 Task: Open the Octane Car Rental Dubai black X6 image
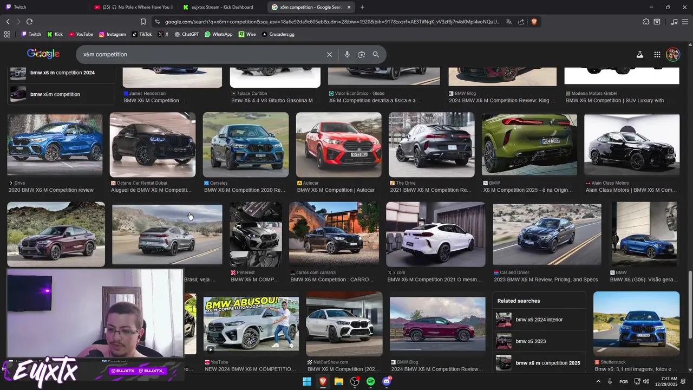153,145
